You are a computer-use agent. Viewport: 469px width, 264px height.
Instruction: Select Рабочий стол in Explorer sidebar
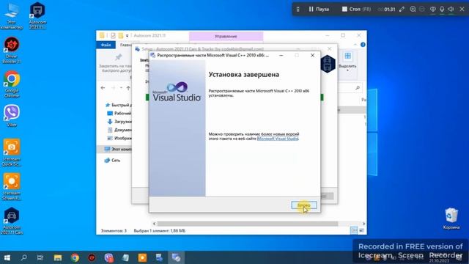(119, 114)
